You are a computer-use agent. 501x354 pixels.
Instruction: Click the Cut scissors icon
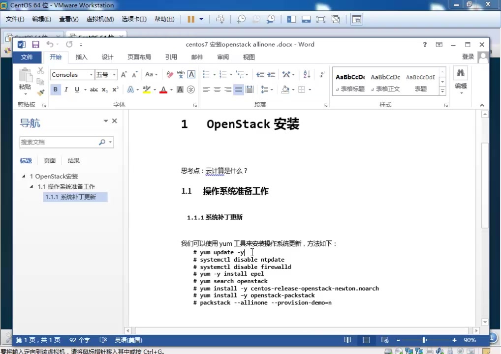point(40,71)
